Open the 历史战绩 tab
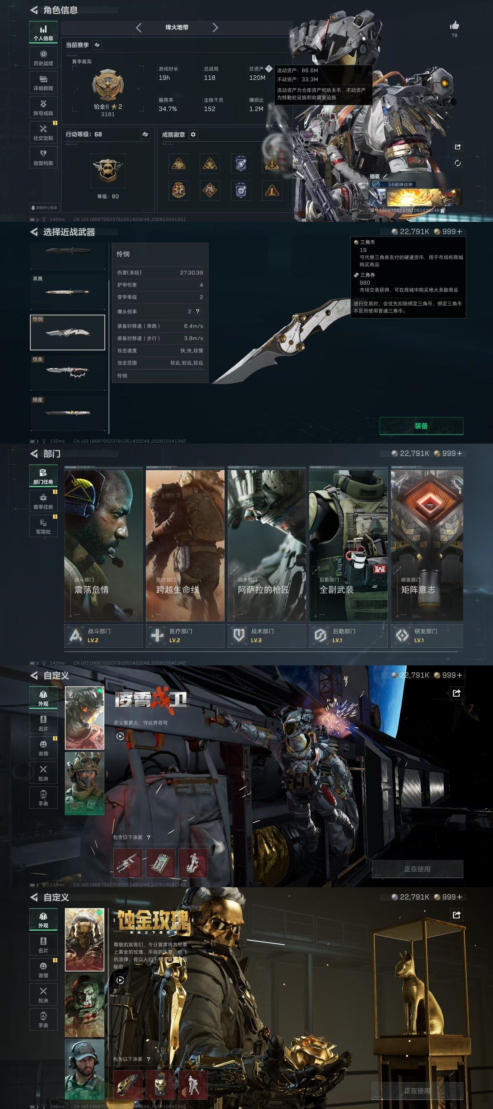This screenshot has width=493, height=1109. click(43, 58)
